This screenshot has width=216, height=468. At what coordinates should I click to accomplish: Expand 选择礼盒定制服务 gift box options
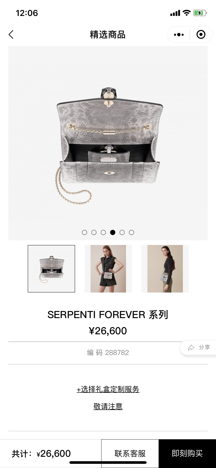coord(108,389)
